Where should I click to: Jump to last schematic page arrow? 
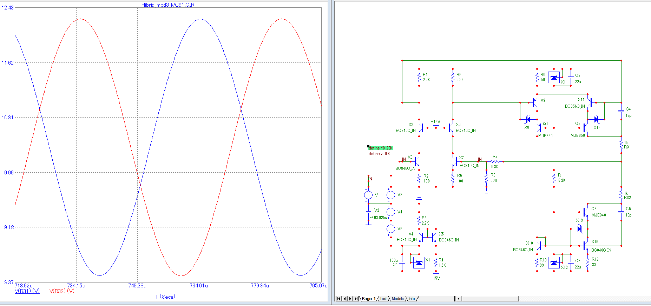click(x=356, y=299)
